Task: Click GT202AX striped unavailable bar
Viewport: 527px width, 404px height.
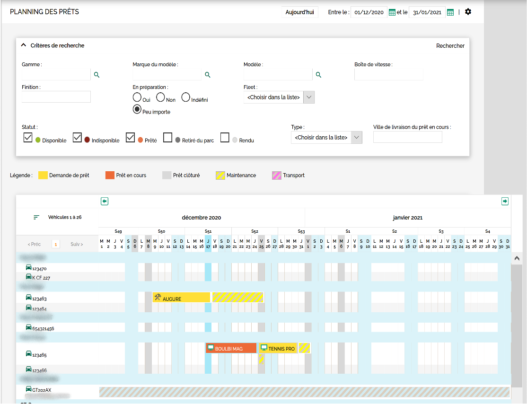Action: (x=304, y=392)
